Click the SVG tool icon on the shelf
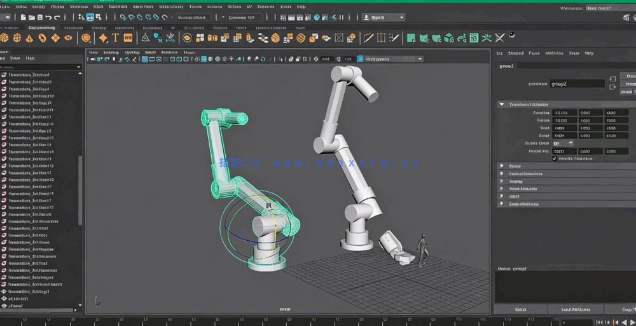The height and width of the screenshot is (326, 636). coord(129,38)
